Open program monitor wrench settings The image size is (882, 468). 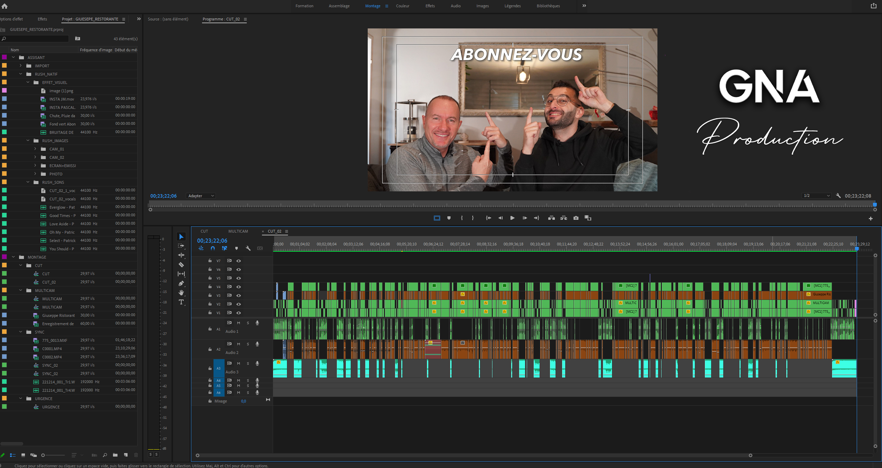(838, 196)
